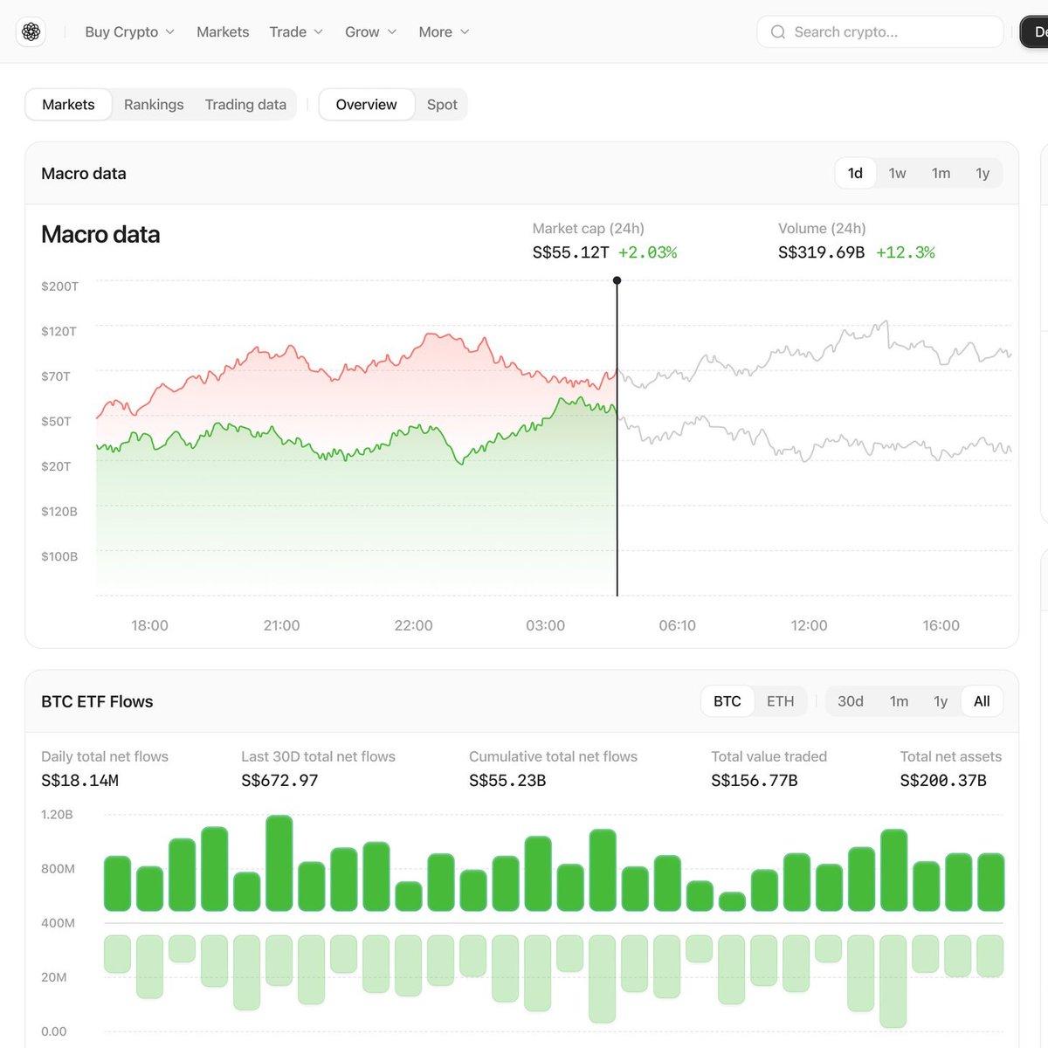
Task: Click Total value traded S$156.77B
Action: point(755,781)
